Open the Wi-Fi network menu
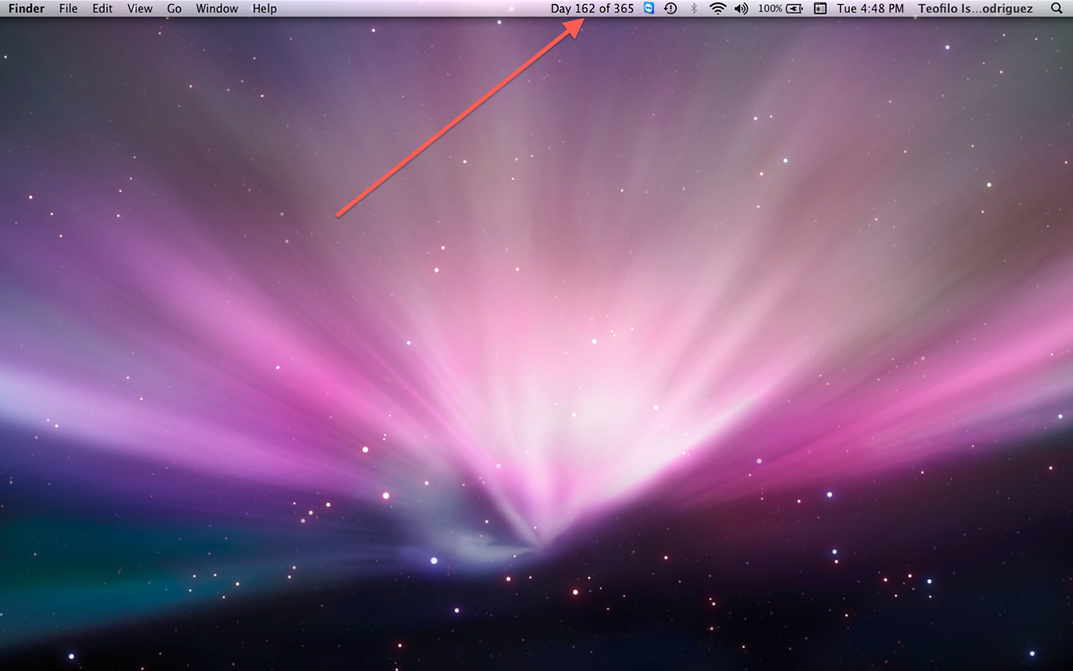The width and height of the screenshot is (1073, 671). click(x=717, y=8)
